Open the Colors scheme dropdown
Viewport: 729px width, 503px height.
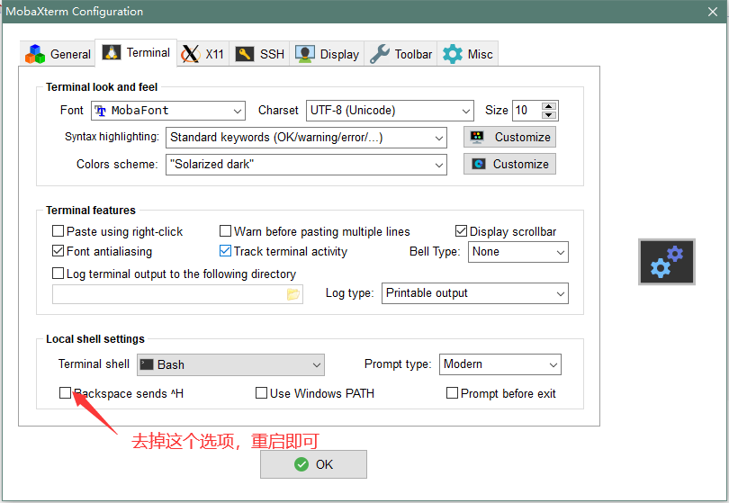(x=306, y=165)
